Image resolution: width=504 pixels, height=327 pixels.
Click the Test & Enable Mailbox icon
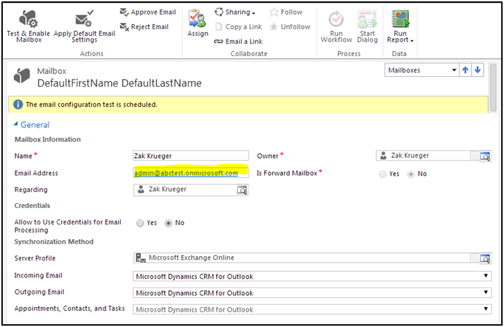[x=28, y=19]
